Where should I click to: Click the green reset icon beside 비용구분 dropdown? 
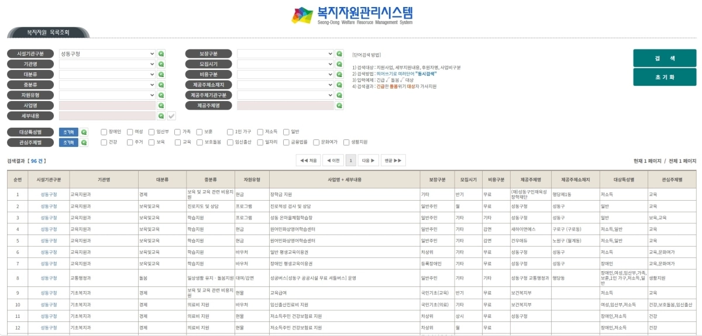click(x=339, y=75)
